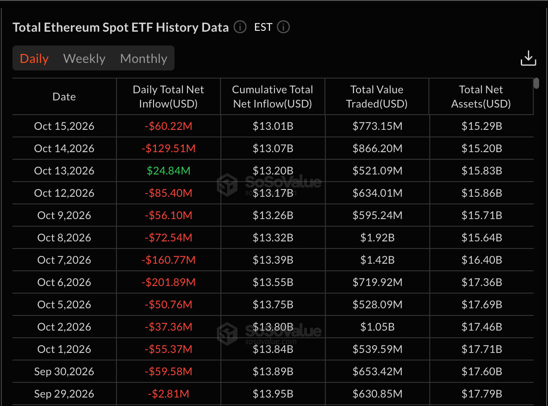This screenshot has height=406, width=548.
Task: Click the EST timezone label
Action: pos(263,27)
